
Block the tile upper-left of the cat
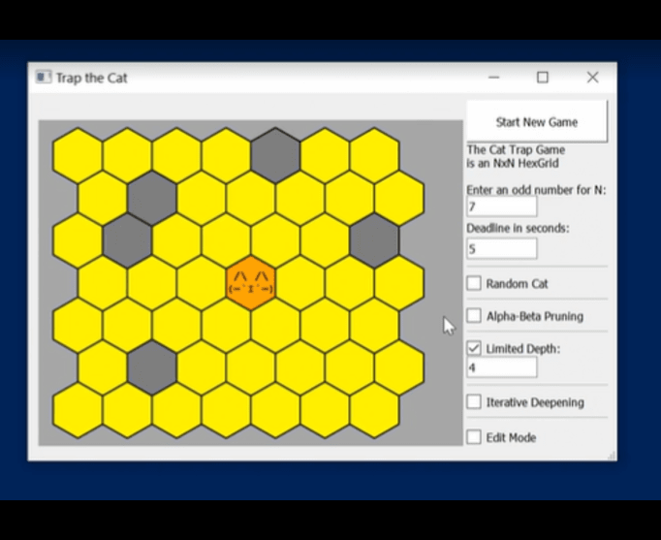(226, 240)
